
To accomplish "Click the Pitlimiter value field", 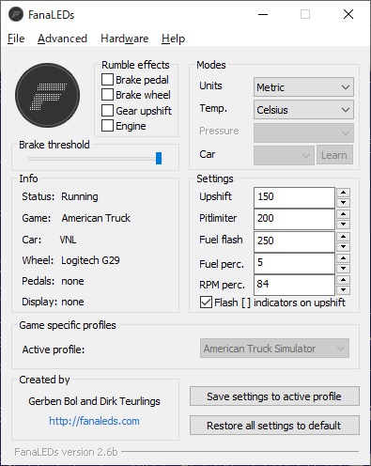I will [294, 219].
